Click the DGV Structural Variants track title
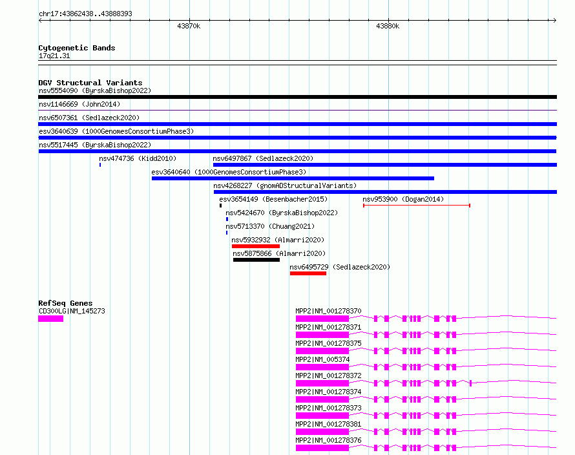This screenshot has width=575, height=455. click(x=90, y=83)
